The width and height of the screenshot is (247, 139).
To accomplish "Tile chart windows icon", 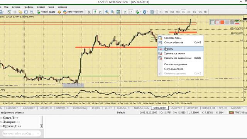I will [118, 12].
